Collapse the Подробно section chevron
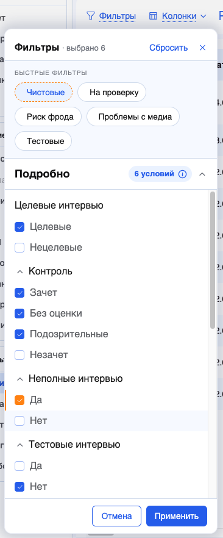The image size is (223, 538). tap(202, 174)
